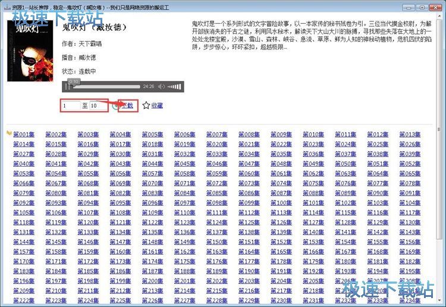Image resolution: width=446 pixels, height=307 pixels.
Task: Open episode 第013集
Action: tap(410, 134)
